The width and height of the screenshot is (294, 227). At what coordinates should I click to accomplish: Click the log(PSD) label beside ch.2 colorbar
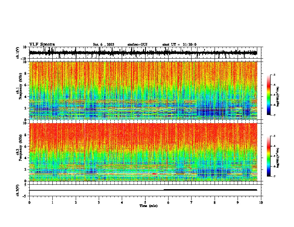point(278,158)
